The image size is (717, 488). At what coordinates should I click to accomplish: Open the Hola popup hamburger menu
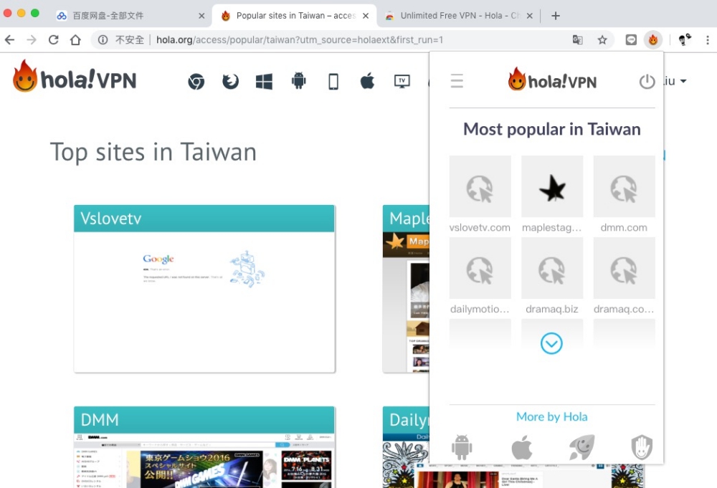coord(457,82)
